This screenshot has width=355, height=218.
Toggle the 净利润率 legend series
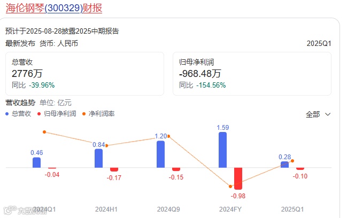click(98, 114)
